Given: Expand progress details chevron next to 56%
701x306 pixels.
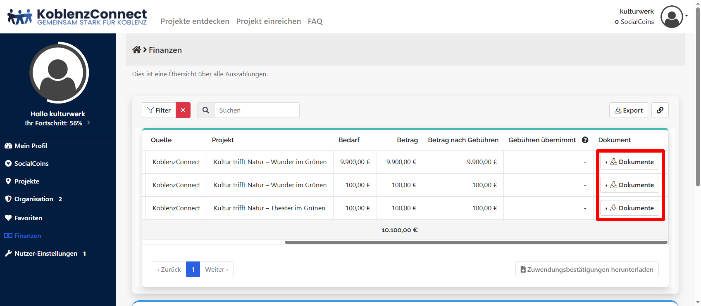Looking at the screenshot, I should (x=89, y=123).
